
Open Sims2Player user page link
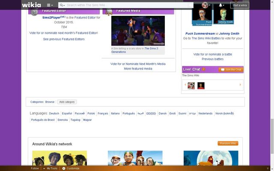pyautogui.click(x=51, y=18)
